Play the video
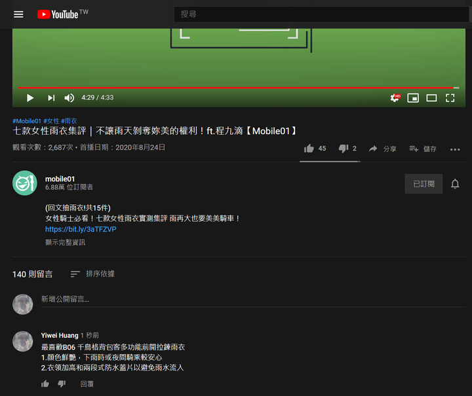This screenshot has height=396, width=472. pyautogui.click(x=29, y=98)
